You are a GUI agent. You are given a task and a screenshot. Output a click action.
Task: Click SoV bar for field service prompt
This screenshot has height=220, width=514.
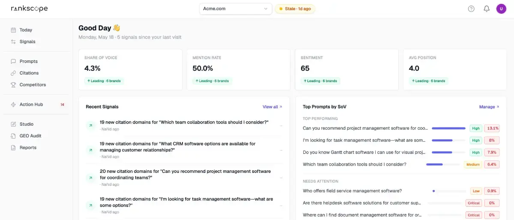click(x=449, y=191)
